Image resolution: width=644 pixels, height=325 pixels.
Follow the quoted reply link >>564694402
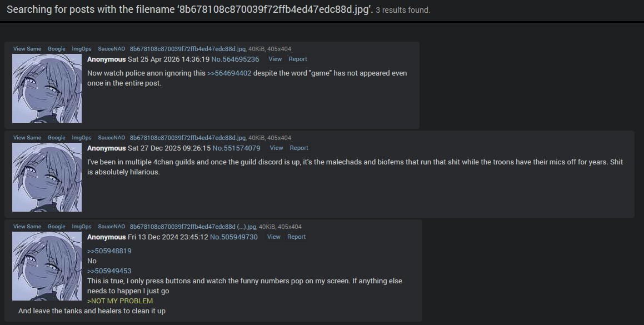click(229, 73)
